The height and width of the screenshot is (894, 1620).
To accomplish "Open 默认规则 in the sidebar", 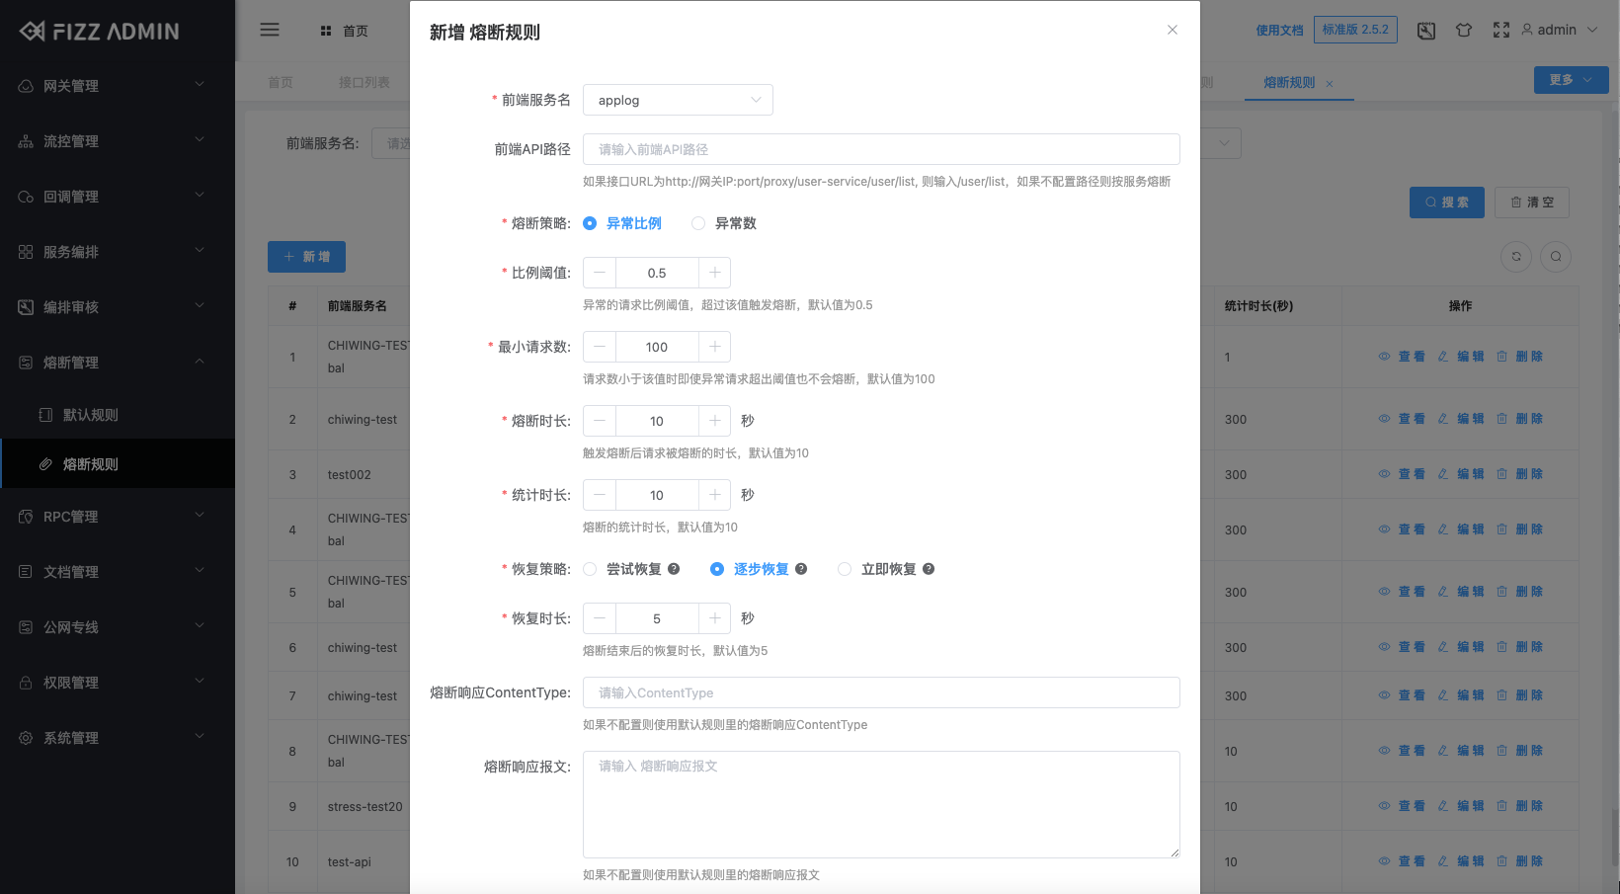I will point(118,415).
